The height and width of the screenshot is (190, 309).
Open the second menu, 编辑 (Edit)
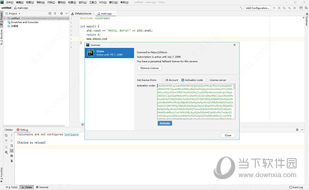point(20,3)
